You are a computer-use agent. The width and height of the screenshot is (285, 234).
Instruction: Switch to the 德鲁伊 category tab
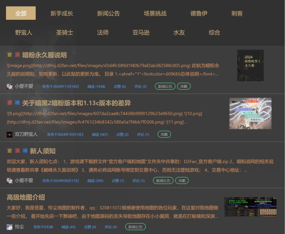pyautogui.click(x=199, y=13)
